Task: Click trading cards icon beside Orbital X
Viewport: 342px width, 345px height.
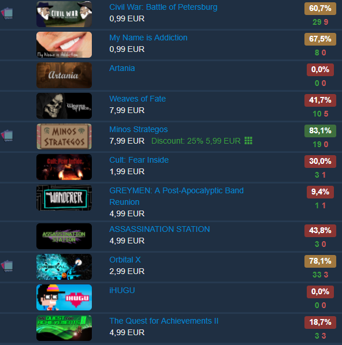Action: click(x=7, y=266)
